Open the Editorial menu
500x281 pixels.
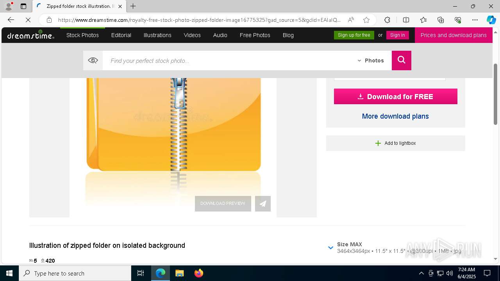(x=121, y=35)
